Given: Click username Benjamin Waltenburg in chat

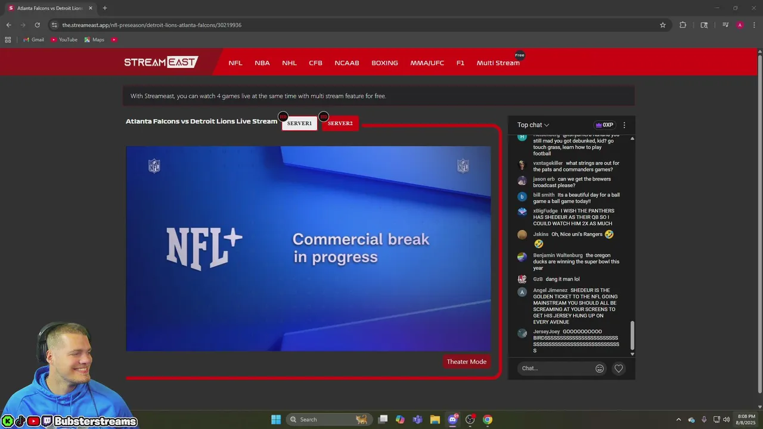Looking at the screenshot, I should coord(558,255).
